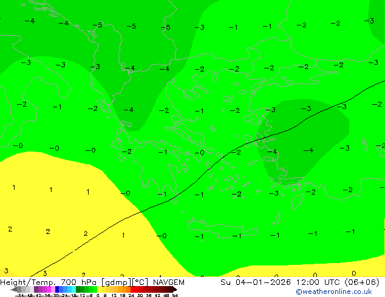Viewport: 385px width, 297px height.
Task: Click the "Su" weekday abbreviation
Action: [x=225, y=282]
